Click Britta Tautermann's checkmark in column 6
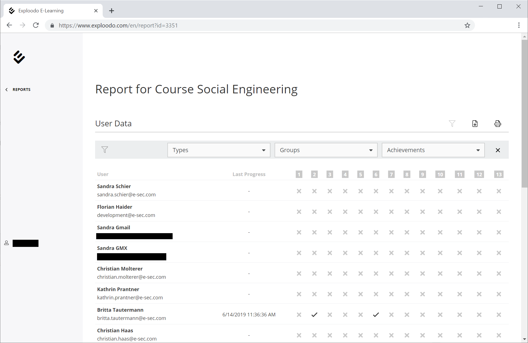This screenshot has width=528, height=343. click(x=376, y=315)
